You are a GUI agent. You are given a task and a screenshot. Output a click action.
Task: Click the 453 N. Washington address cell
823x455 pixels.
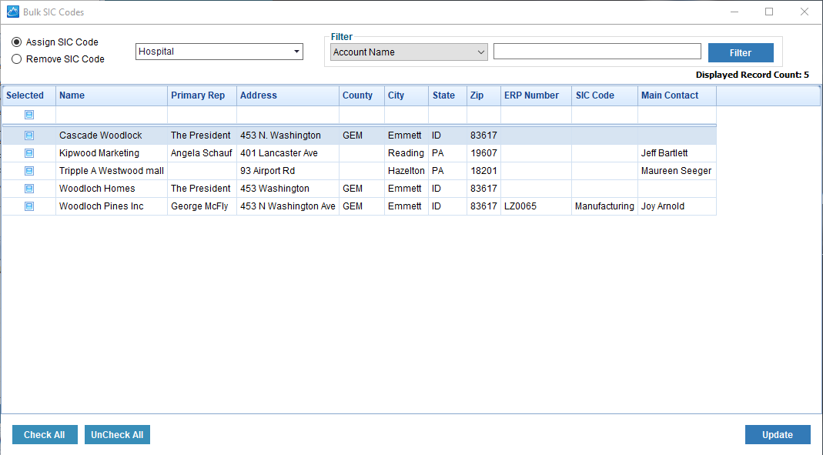pyautogui.click(x=288, y=135)
